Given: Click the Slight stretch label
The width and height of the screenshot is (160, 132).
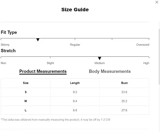Looking at the screenshot, I should tap(50, 63).
